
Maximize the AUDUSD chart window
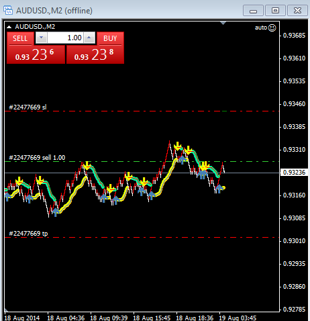[x=275, y=11]
